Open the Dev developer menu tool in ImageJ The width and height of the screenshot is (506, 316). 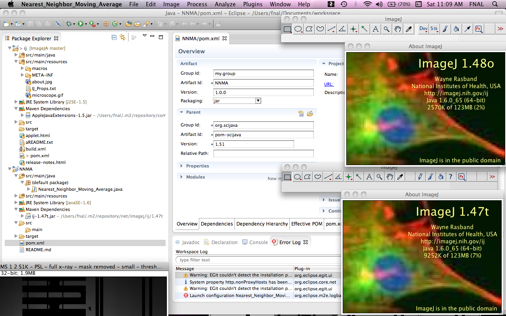(x=423, y=29)
